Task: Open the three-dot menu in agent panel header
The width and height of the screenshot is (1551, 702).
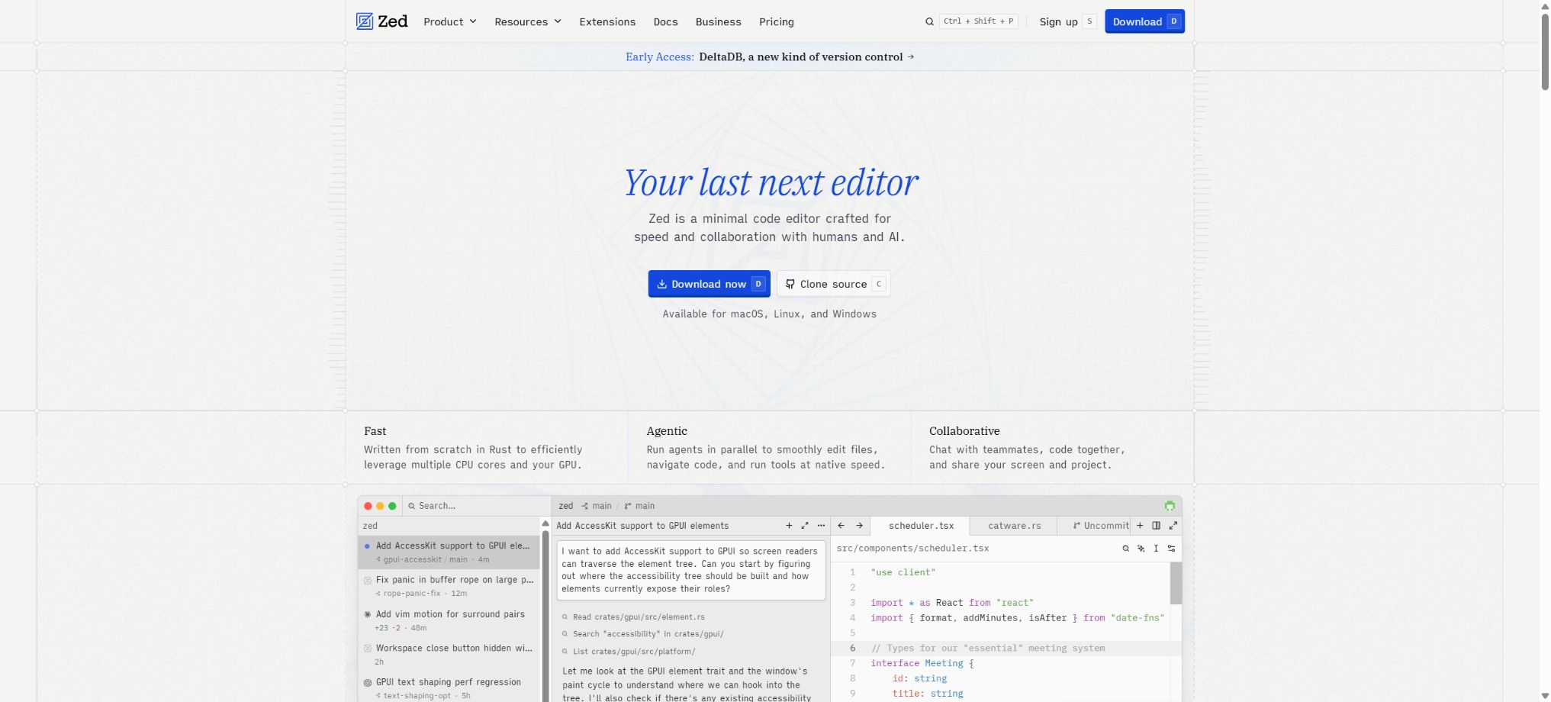Action: point(821,526)
